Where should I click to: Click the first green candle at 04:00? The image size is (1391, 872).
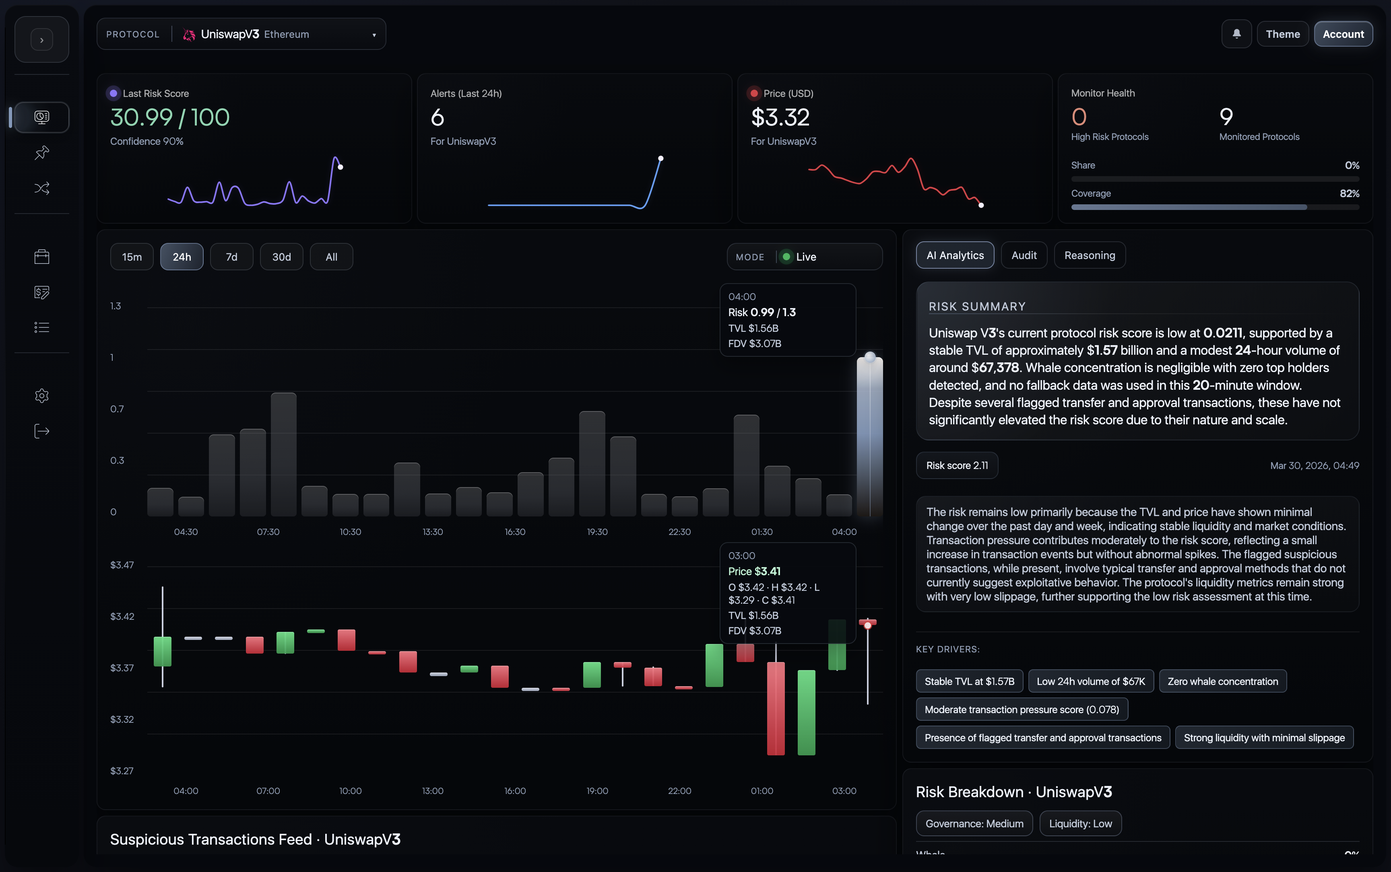pyautogui.click(x=162, y=651)
